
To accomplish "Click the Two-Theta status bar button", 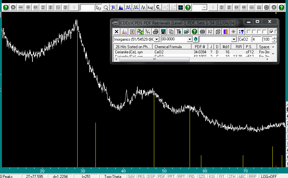I will coord(113,176).
